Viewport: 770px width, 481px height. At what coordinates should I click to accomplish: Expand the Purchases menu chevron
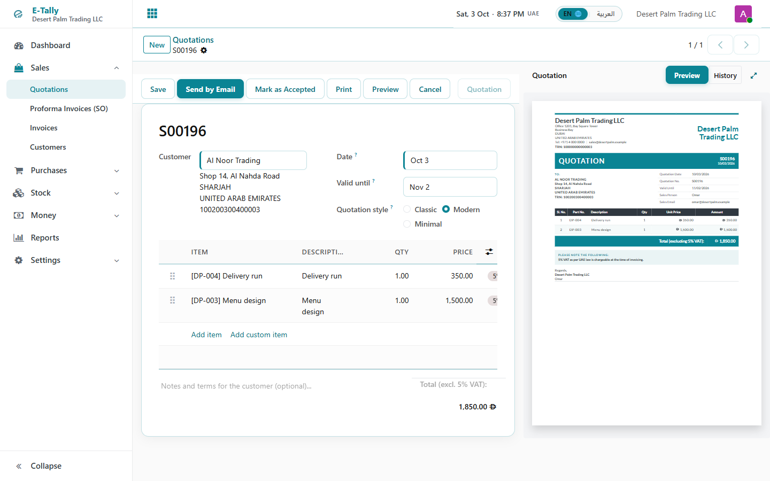(x=117, y=170)
